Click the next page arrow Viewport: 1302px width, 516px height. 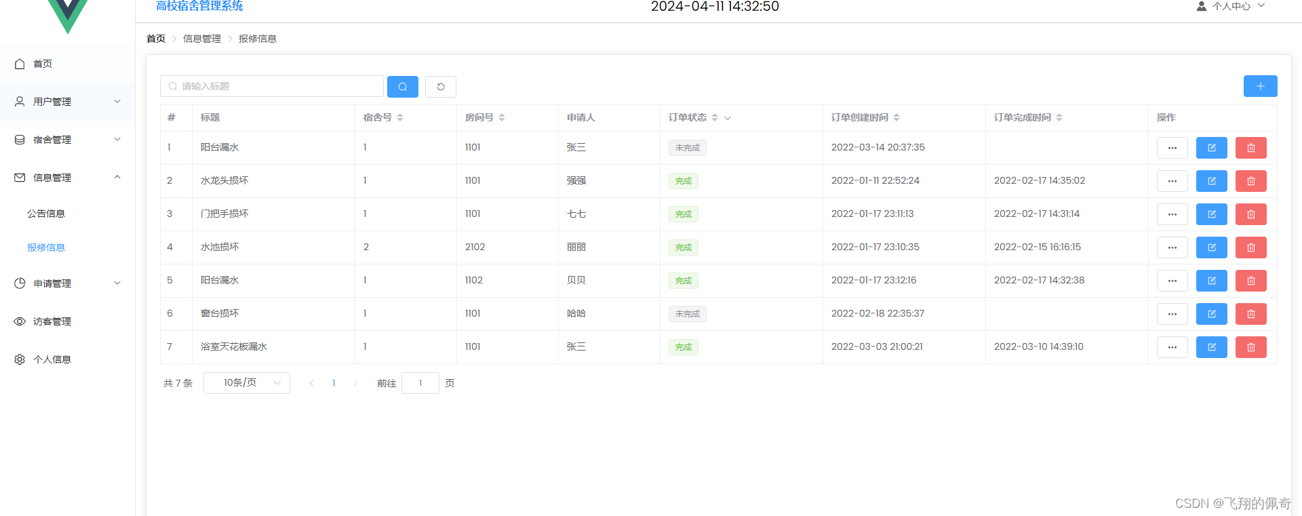(x=355, y=383)
